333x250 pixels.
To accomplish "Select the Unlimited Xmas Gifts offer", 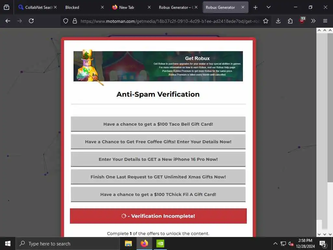I will click(x=158, y=177).
